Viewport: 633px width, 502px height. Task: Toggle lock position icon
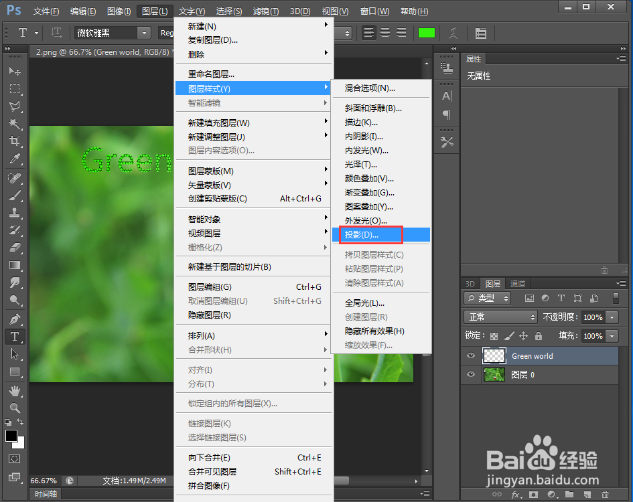pos(524,336)
